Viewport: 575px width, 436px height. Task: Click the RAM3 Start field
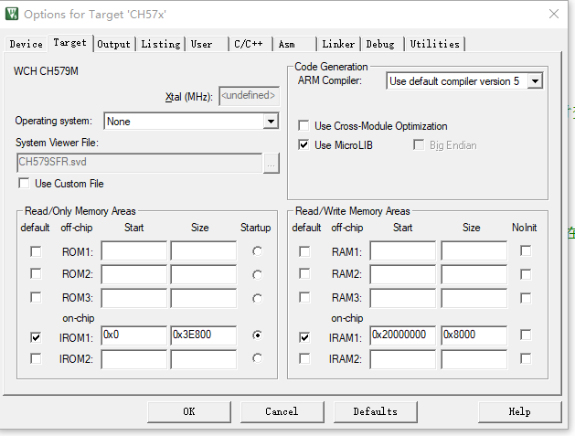point(402,298)
